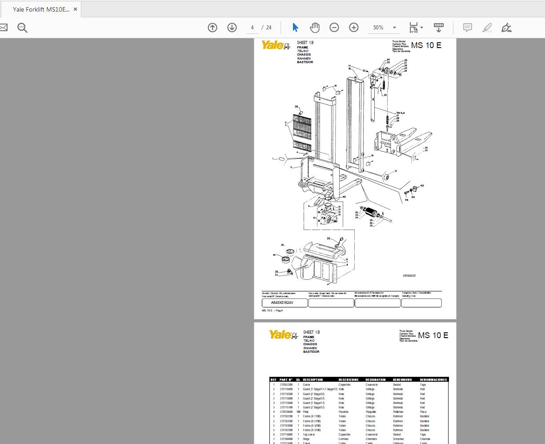Open the 50% zoom level dropdown

394,28
